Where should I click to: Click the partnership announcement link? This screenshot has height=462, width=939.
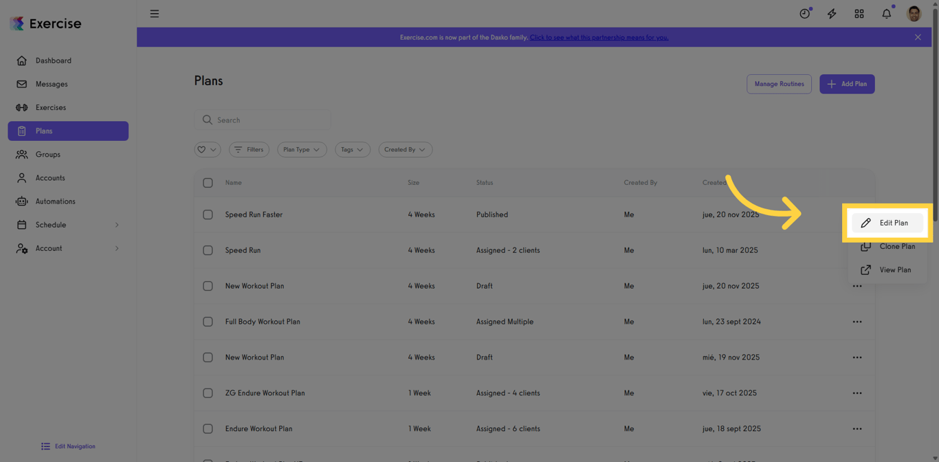point(599,37)
